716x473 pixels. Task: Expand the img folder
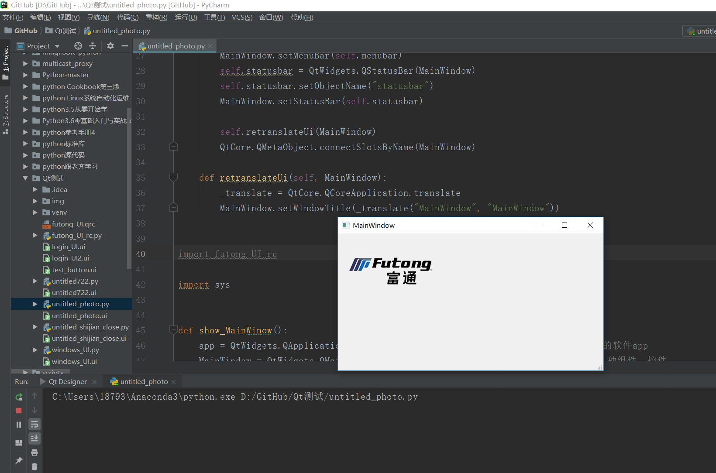coord(35,201)
